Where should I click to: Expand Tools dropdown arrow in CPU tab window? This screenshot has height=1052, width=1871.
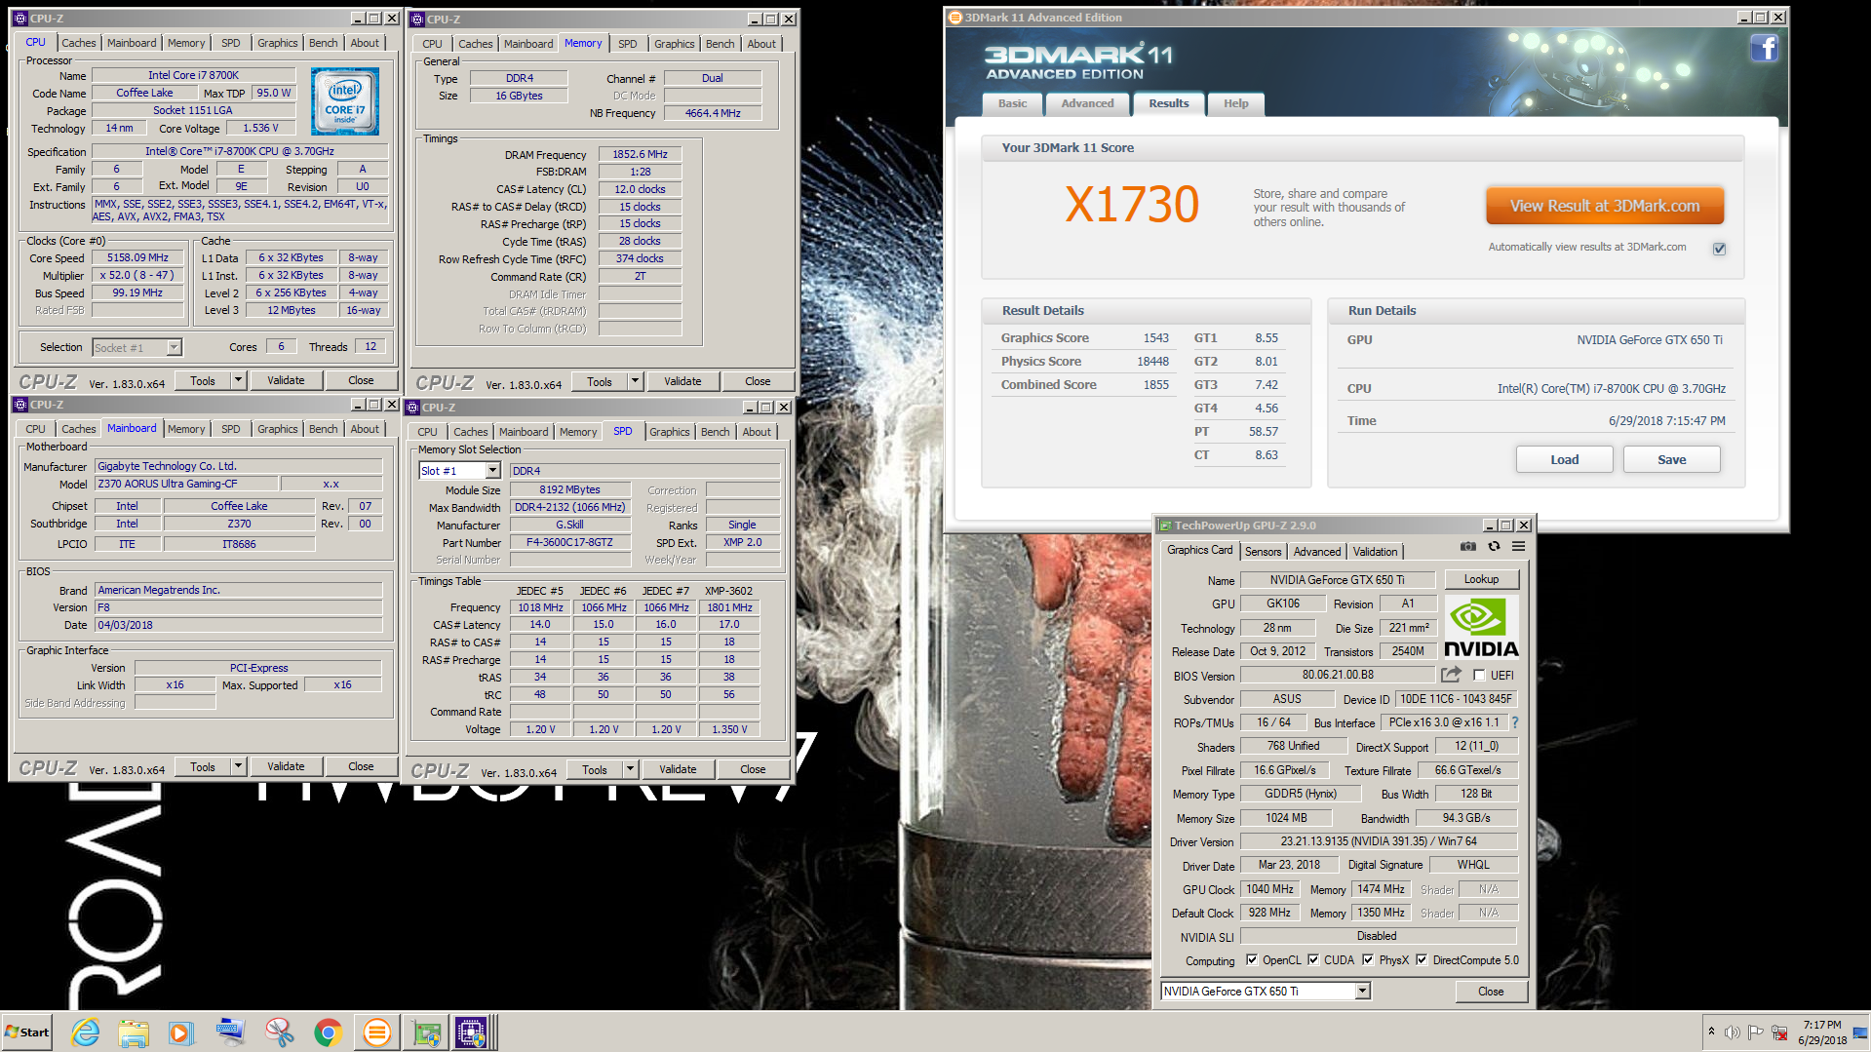238,380
